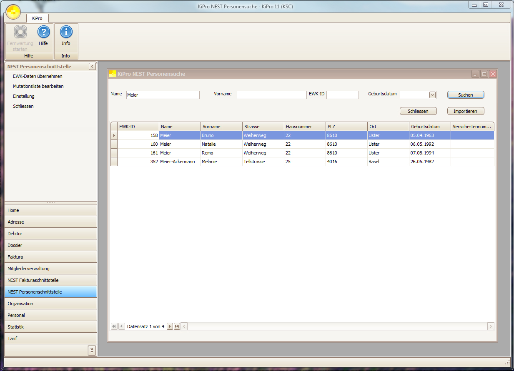Screen dimensions: 514x371
Task: Open the Geburtsdatum date dropdown
Action: point(432,95)
